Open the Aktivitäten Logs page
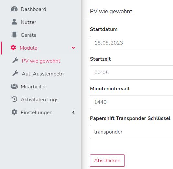This screenshot has height=169, width=173. click(x=39, y=100)
